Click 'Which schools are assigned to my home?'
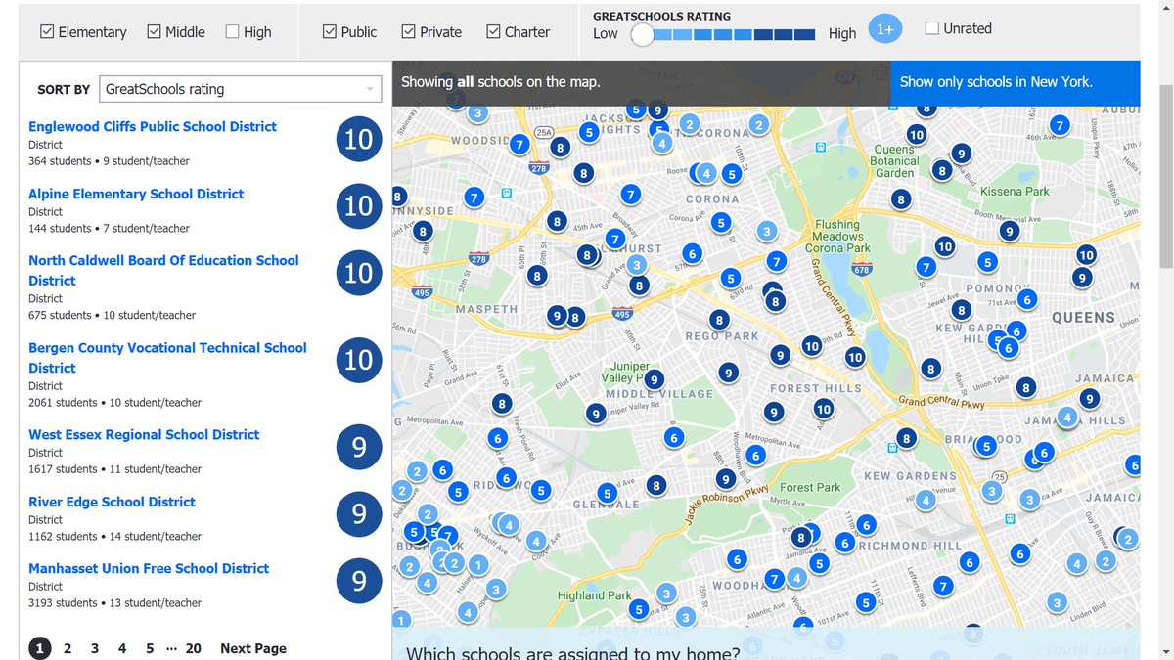 tap(573, 652)
